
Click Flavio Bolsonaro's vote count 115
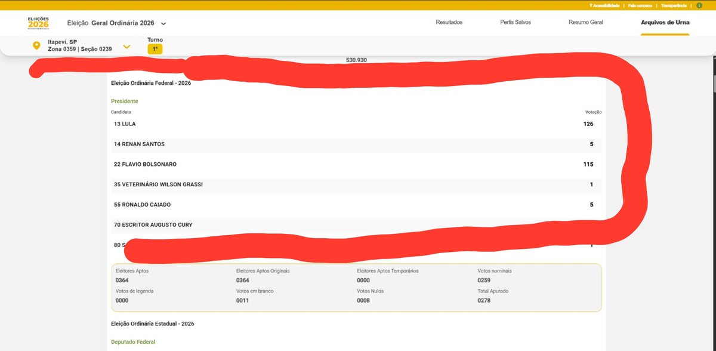click(x=588, y=164)
